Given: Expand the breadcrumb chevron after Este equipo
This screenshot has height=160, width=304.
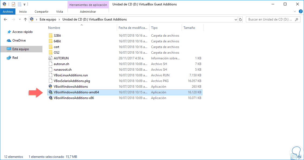Looking at the screenshot, I should coord(59,19).
